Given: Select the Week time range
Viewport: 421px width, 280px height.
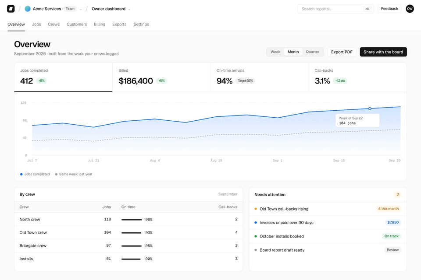Looking at the screenshot, I should pyautogui.click(x=275, y=52).
